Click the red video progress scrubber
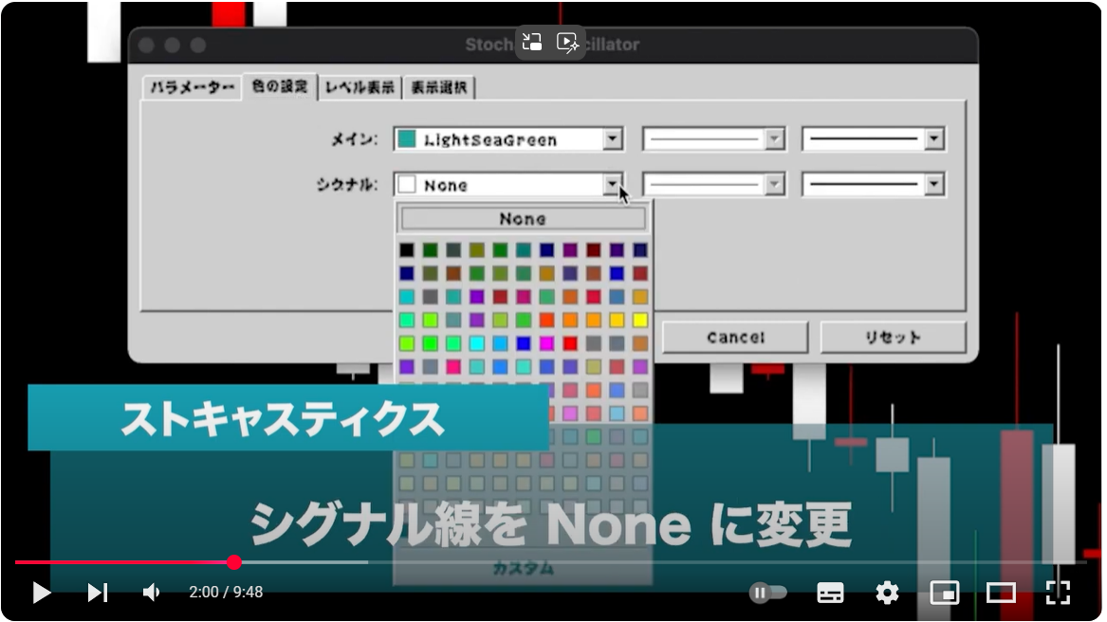This screenshot has height=622, width=1107. tap(234, 562)
